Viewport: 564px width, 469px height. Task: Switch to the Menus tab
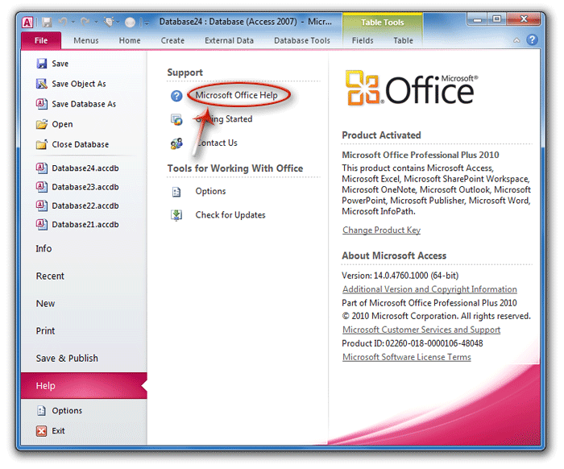pos(86,40)
